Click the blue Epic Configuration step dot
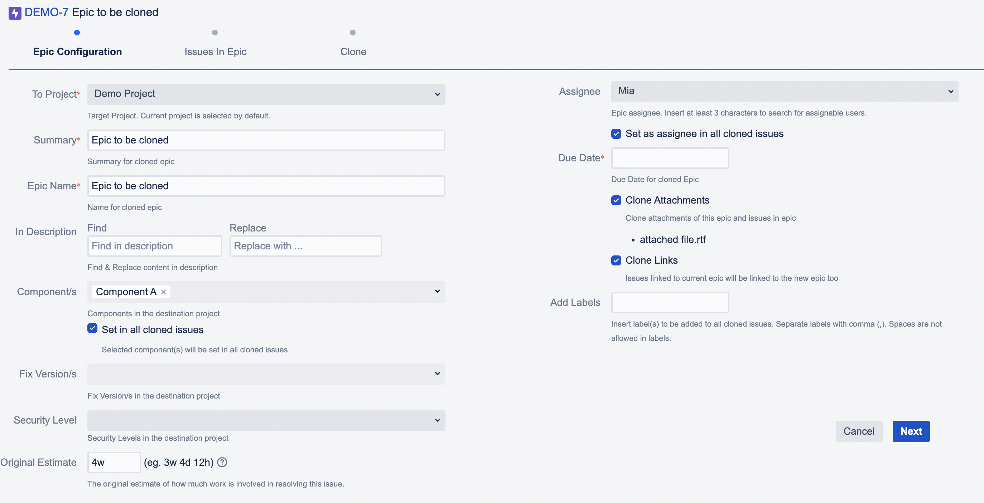 coord(77,33)
